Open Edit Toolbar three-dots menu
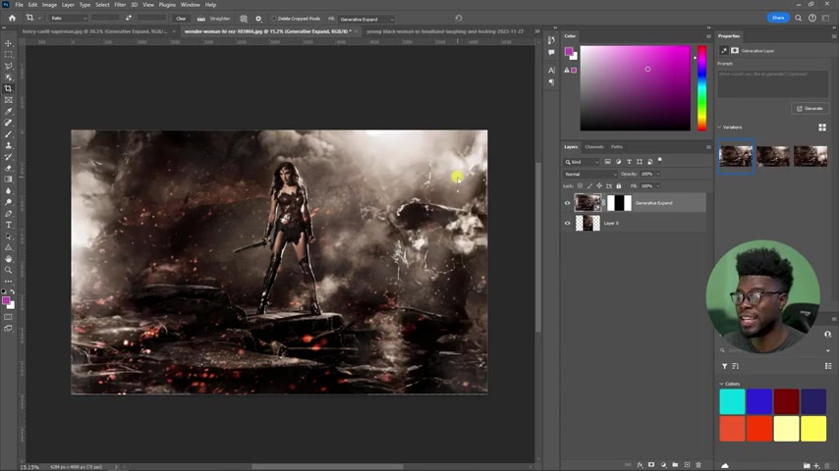 point(8,282)
